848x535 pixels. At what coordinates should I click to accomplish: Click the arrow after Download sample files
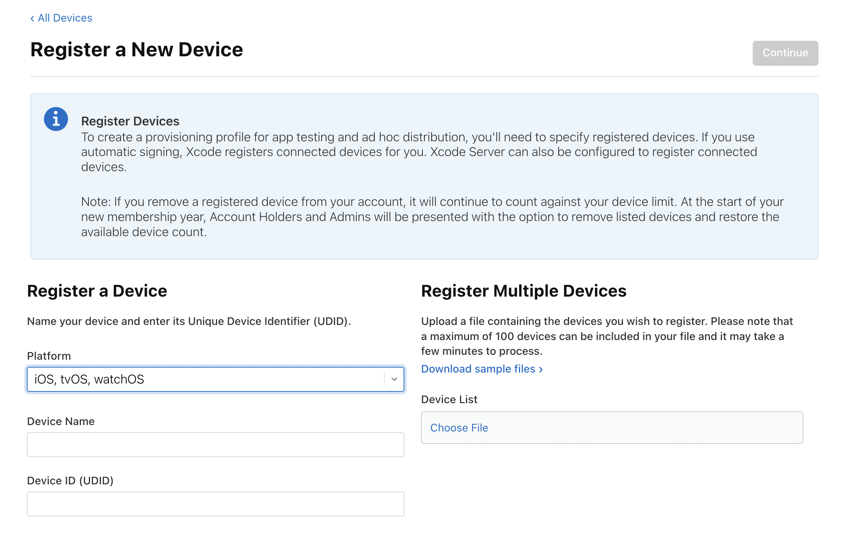coord(541,369)
